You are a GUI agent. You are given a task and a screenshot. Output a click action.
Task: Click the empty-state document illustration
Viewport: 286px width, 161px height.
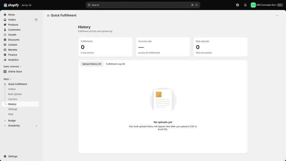click(163, 100)
